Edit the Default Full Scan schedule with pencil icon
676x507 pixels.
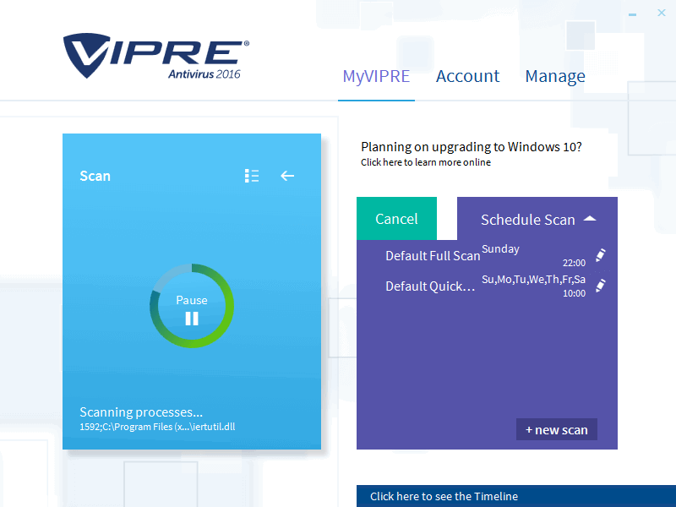600,254
